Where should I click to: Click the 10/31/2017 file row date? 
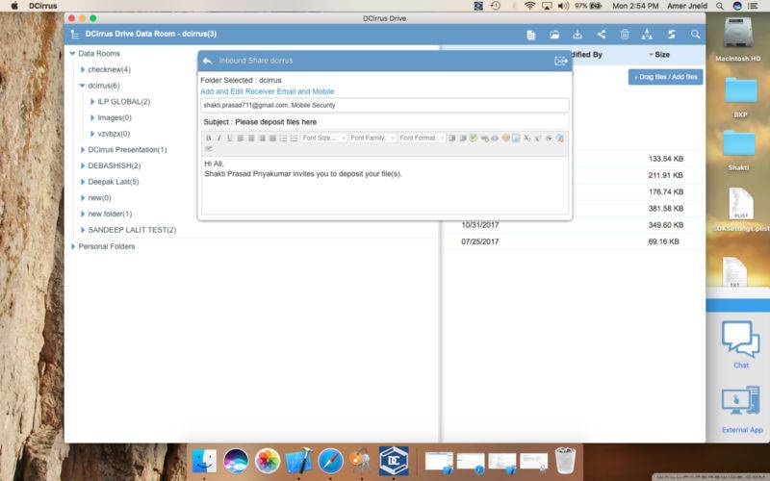[x=479, y=225]
